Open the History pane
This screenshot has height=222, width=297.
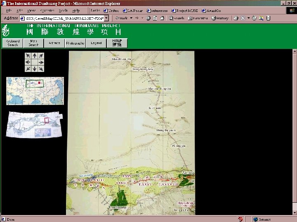click(x=220, y=18)
